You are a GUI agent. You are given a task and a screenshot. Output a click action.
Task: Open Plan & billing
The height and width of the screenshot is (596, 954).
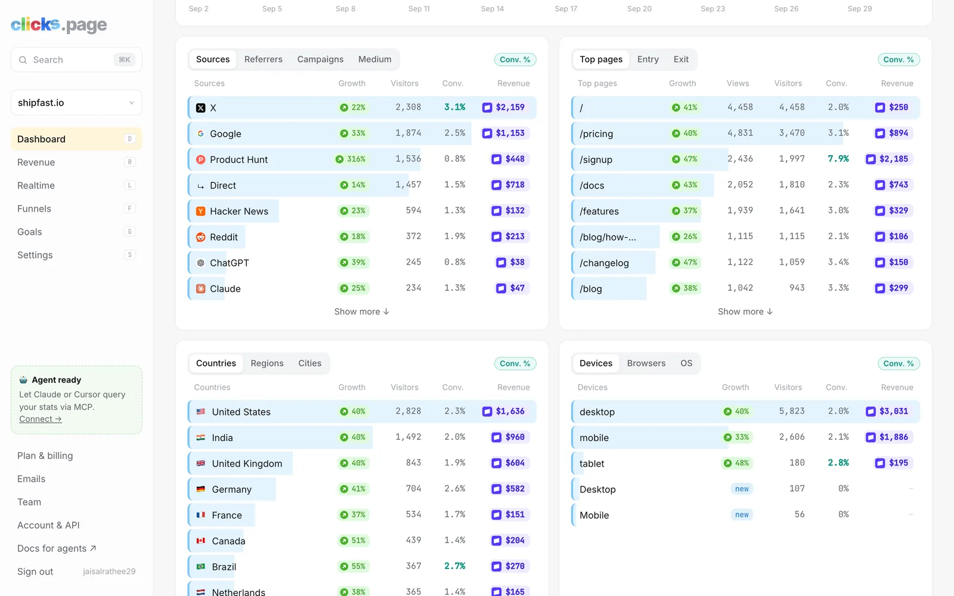pos(45,456)
